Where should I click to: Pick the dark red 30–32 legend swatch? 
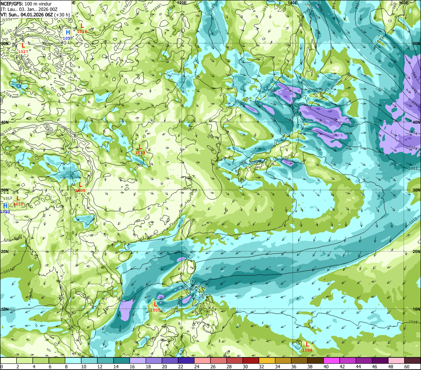coord(251,360)
